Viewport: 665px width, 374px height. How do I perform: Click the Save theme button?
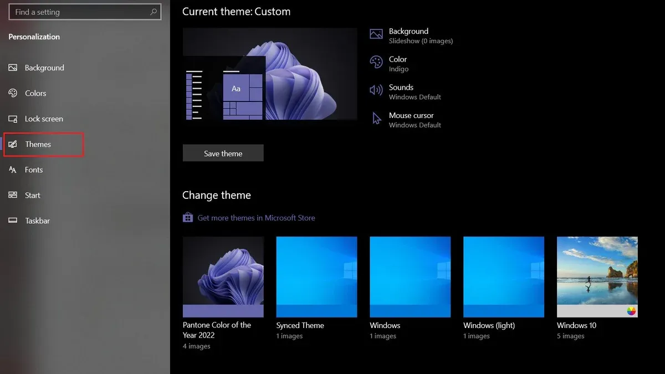pyautogui.click(x=223, y=153)
